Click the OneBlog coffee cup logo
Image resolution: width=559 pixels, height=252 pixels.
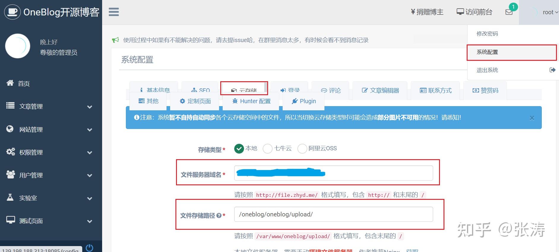12,12
